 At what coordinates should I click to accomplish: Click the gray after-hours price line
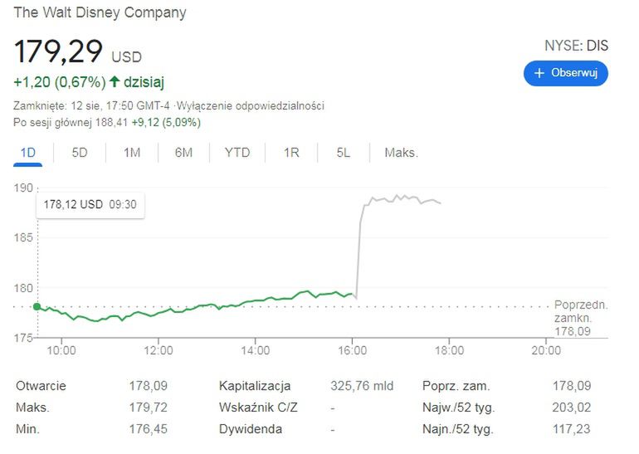pyautogui.click(x=398, y=198)
